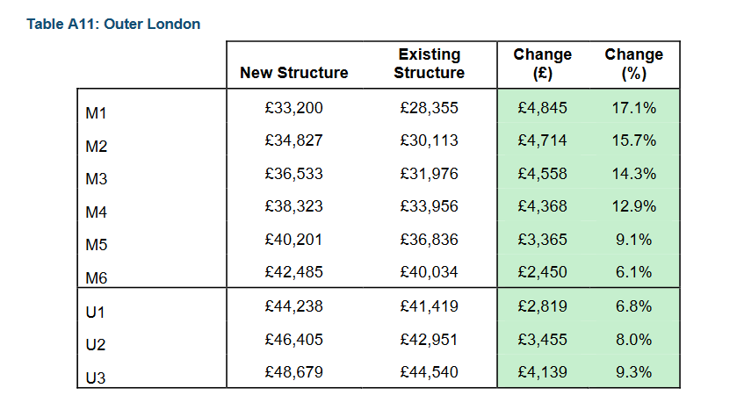Select the M5 row label
Screen dimensions: 737x417
pyautogui.click(x=97, y=245)
